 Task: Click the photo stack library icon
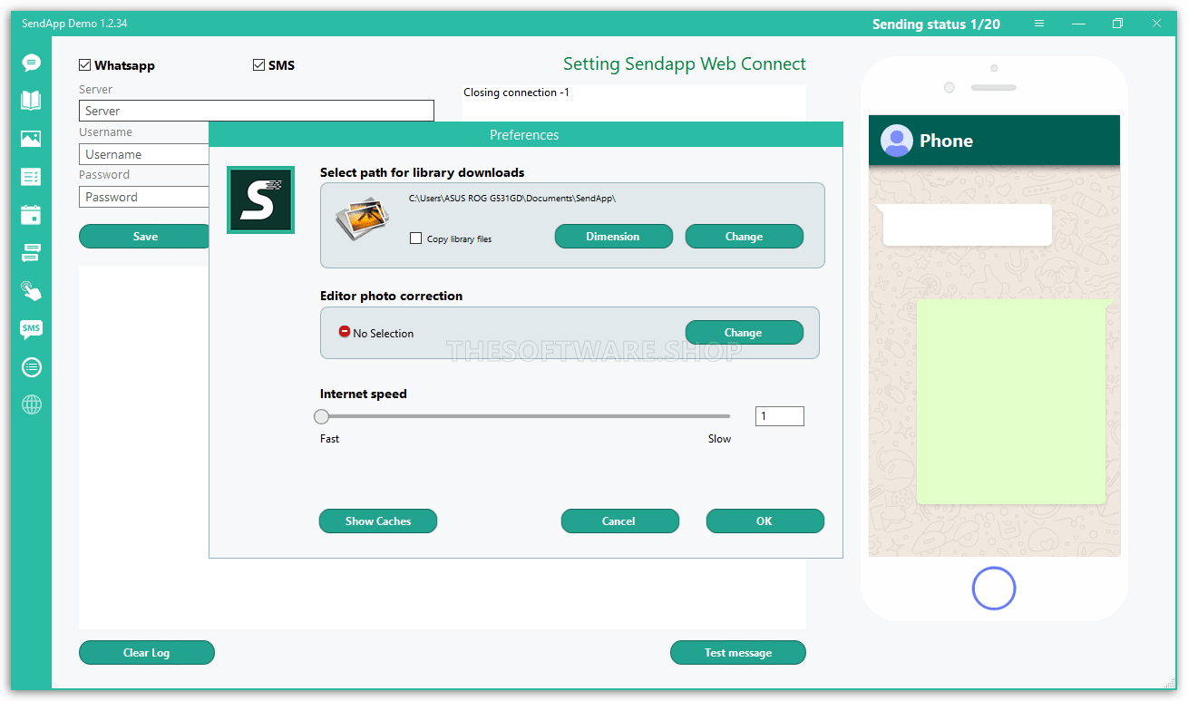pos(362,220)
